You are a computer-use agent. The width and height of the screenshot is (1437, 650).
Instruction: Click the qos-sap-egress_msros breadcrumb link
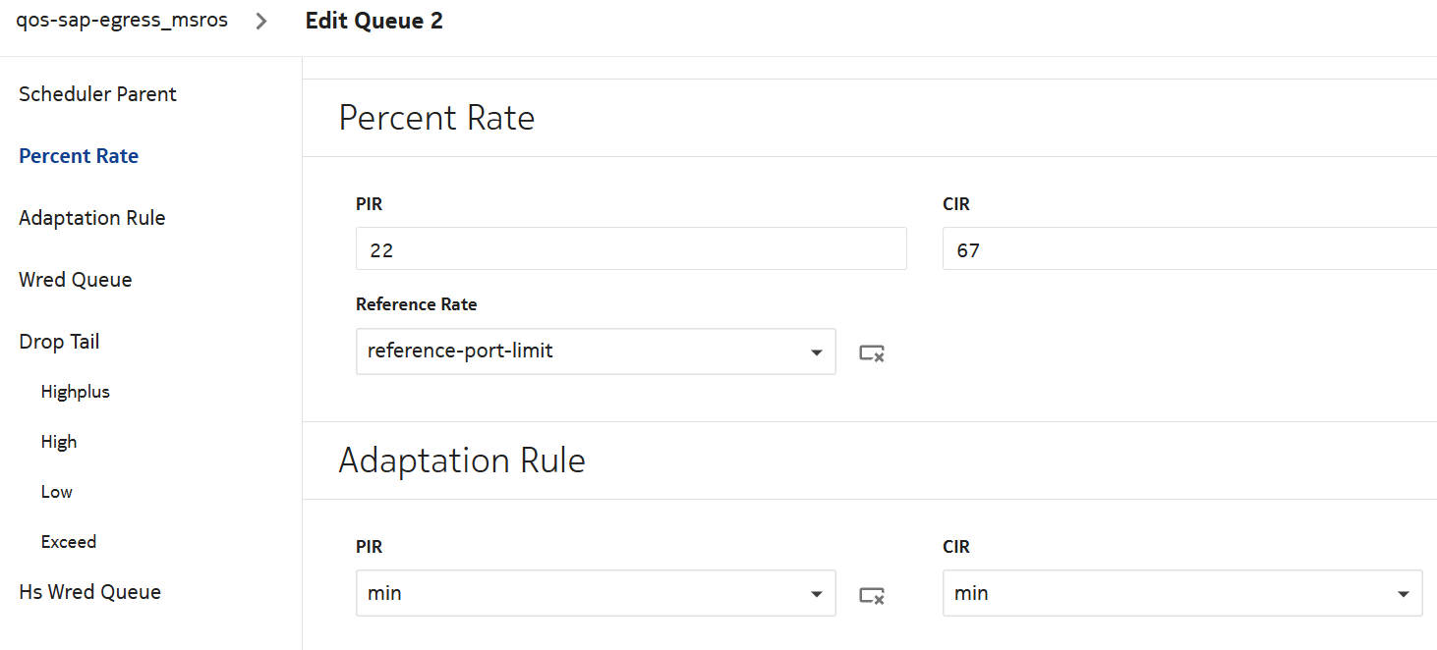coord(122,21)
